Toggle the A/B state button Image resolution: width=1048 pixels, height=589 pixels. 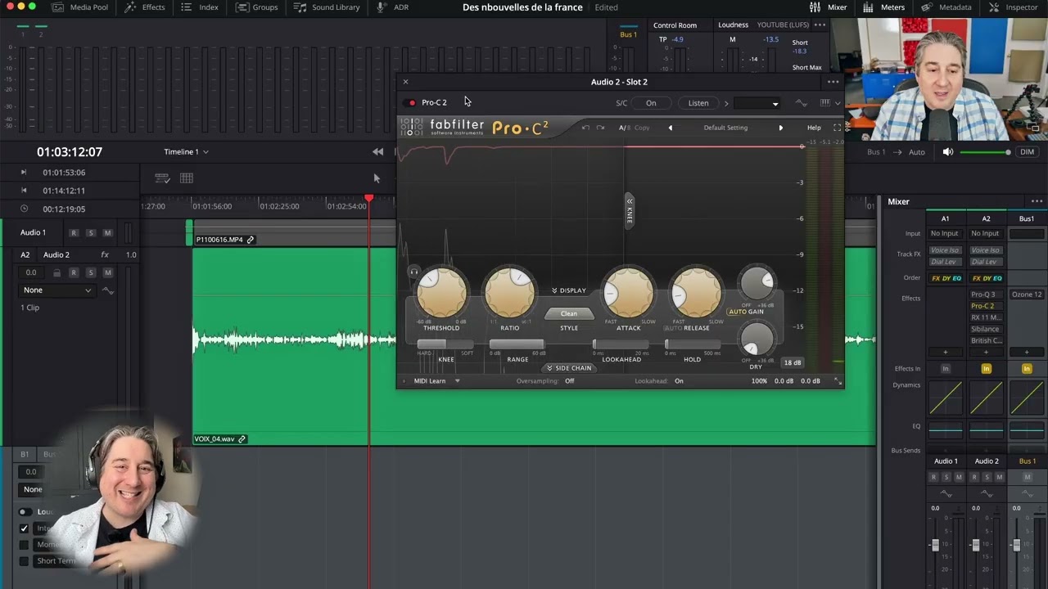(624, 128)
